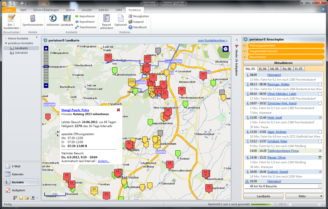The width and height of the screenshot is (328, 209).
Task: Open the E-Mail navigation pane
Action: (x=21, y=166)
